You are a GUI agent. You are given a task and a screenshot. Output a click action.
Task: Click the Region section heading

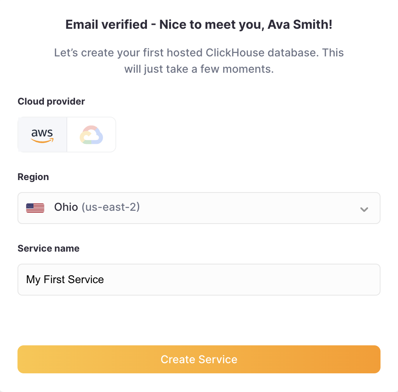click(x=33, y=177)
